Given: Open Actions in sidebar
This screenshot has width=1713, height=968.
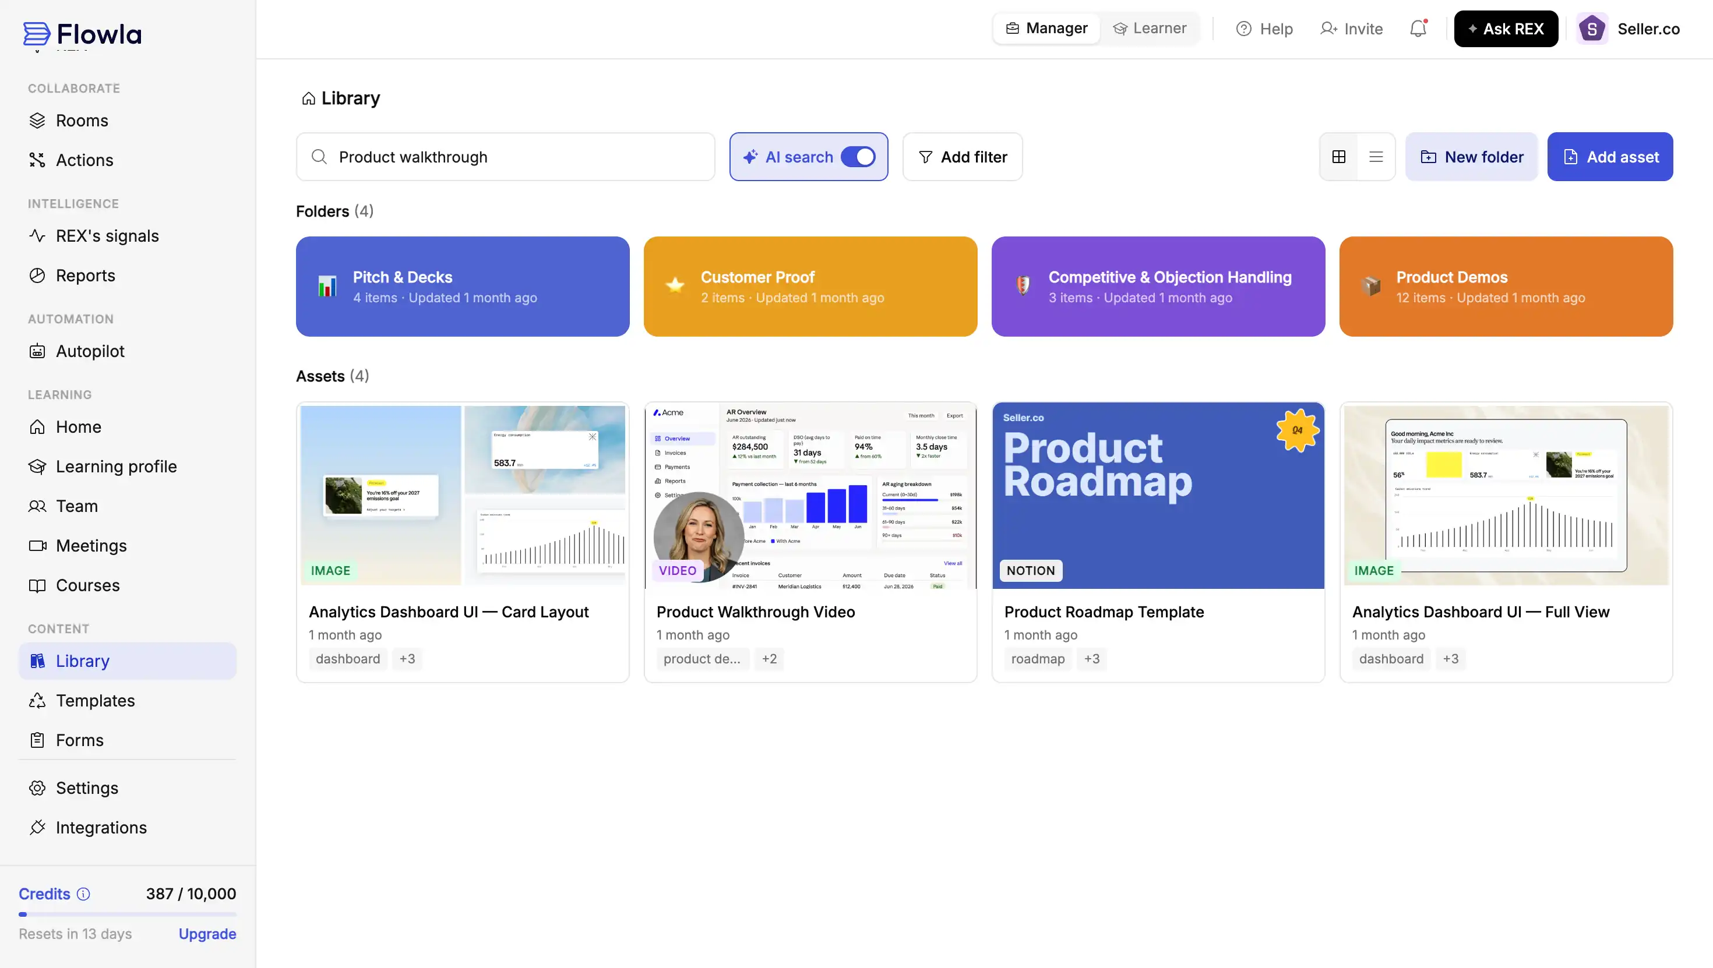Looking at the screenshot, I should tap(128, 160).
